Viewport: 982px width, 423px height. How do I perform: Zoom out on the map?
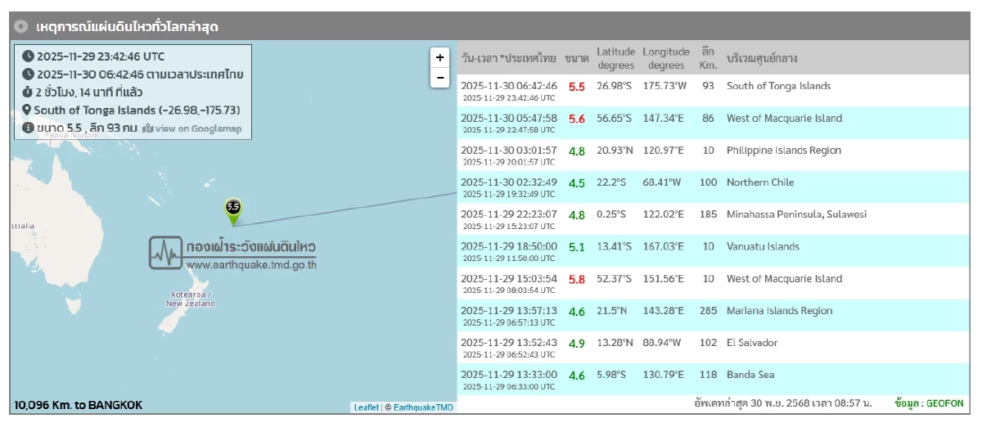tap(440, 78)
